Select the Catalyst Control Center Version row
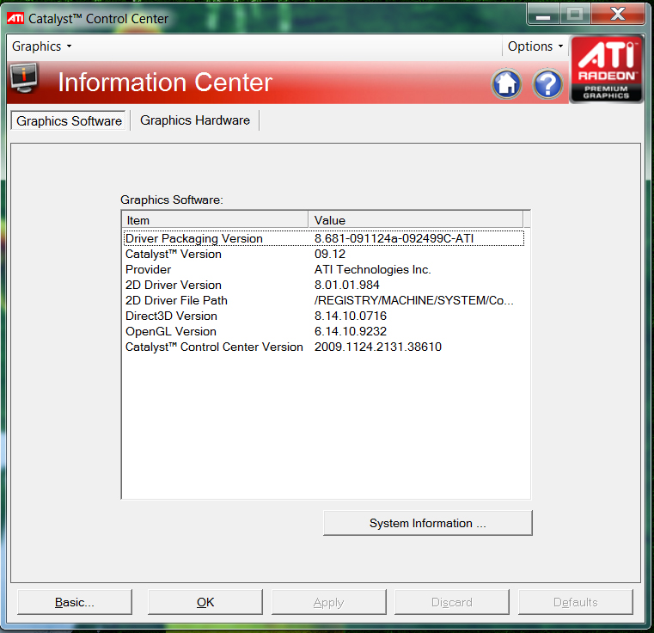This screenshot has width=654, height=633. coord(324,347)
